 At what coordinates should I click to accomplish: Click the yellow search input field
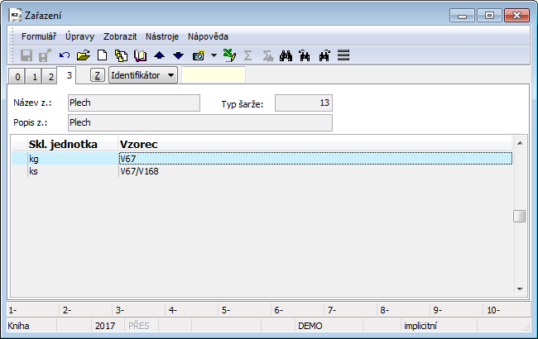point(214,75)
